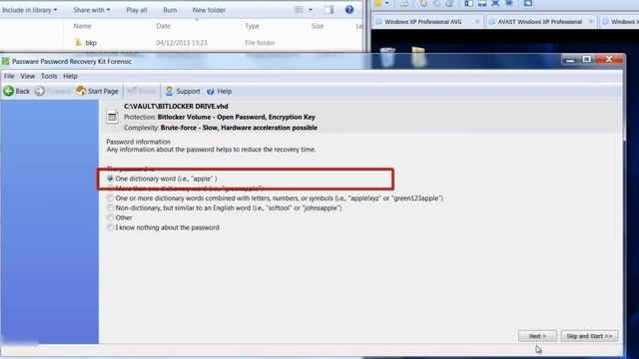Sort by the Name column header
Image resolution: width=639 pixels, height=359 pixels.
coord(82,26)
